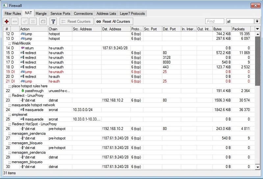Sort by the Packets column header
The height and width of the screenshot is (179, 263).
[241, 29]
